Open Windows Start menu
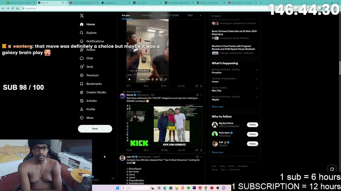Screen dimensions: 341x191 117,188
